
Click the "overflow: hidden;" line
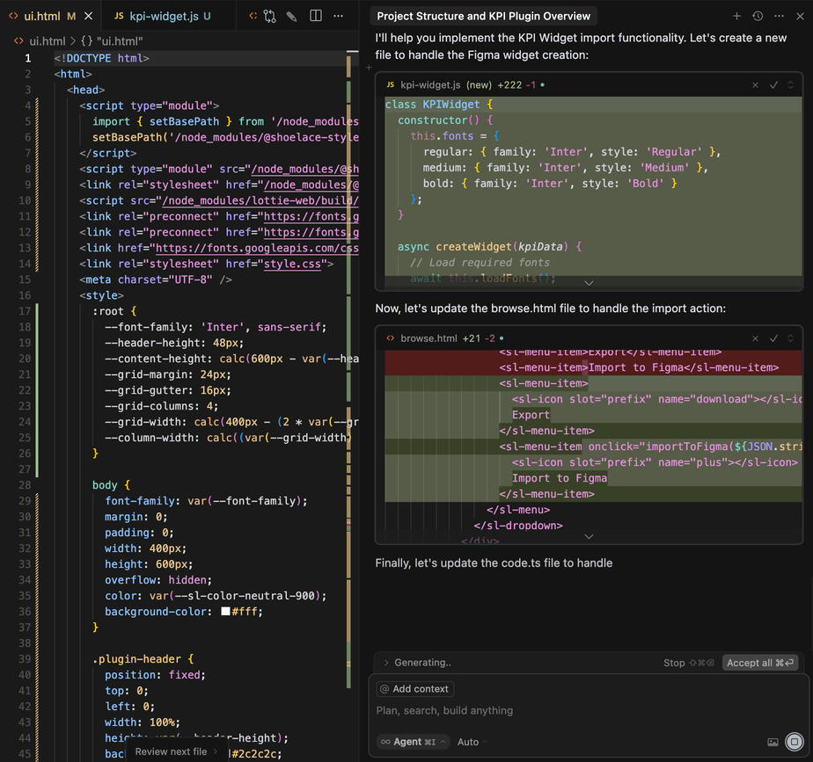coord(158,580)
